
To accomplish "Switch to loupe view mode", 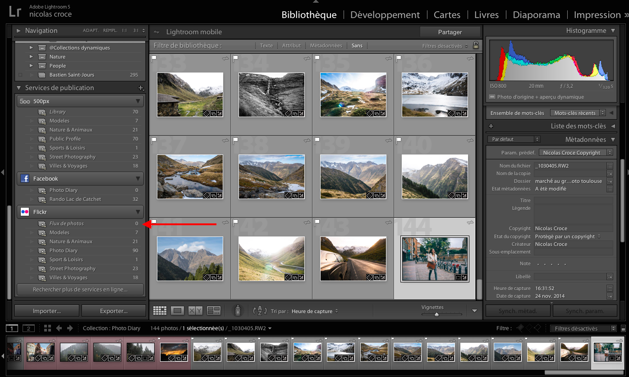I will coord(177,310).
